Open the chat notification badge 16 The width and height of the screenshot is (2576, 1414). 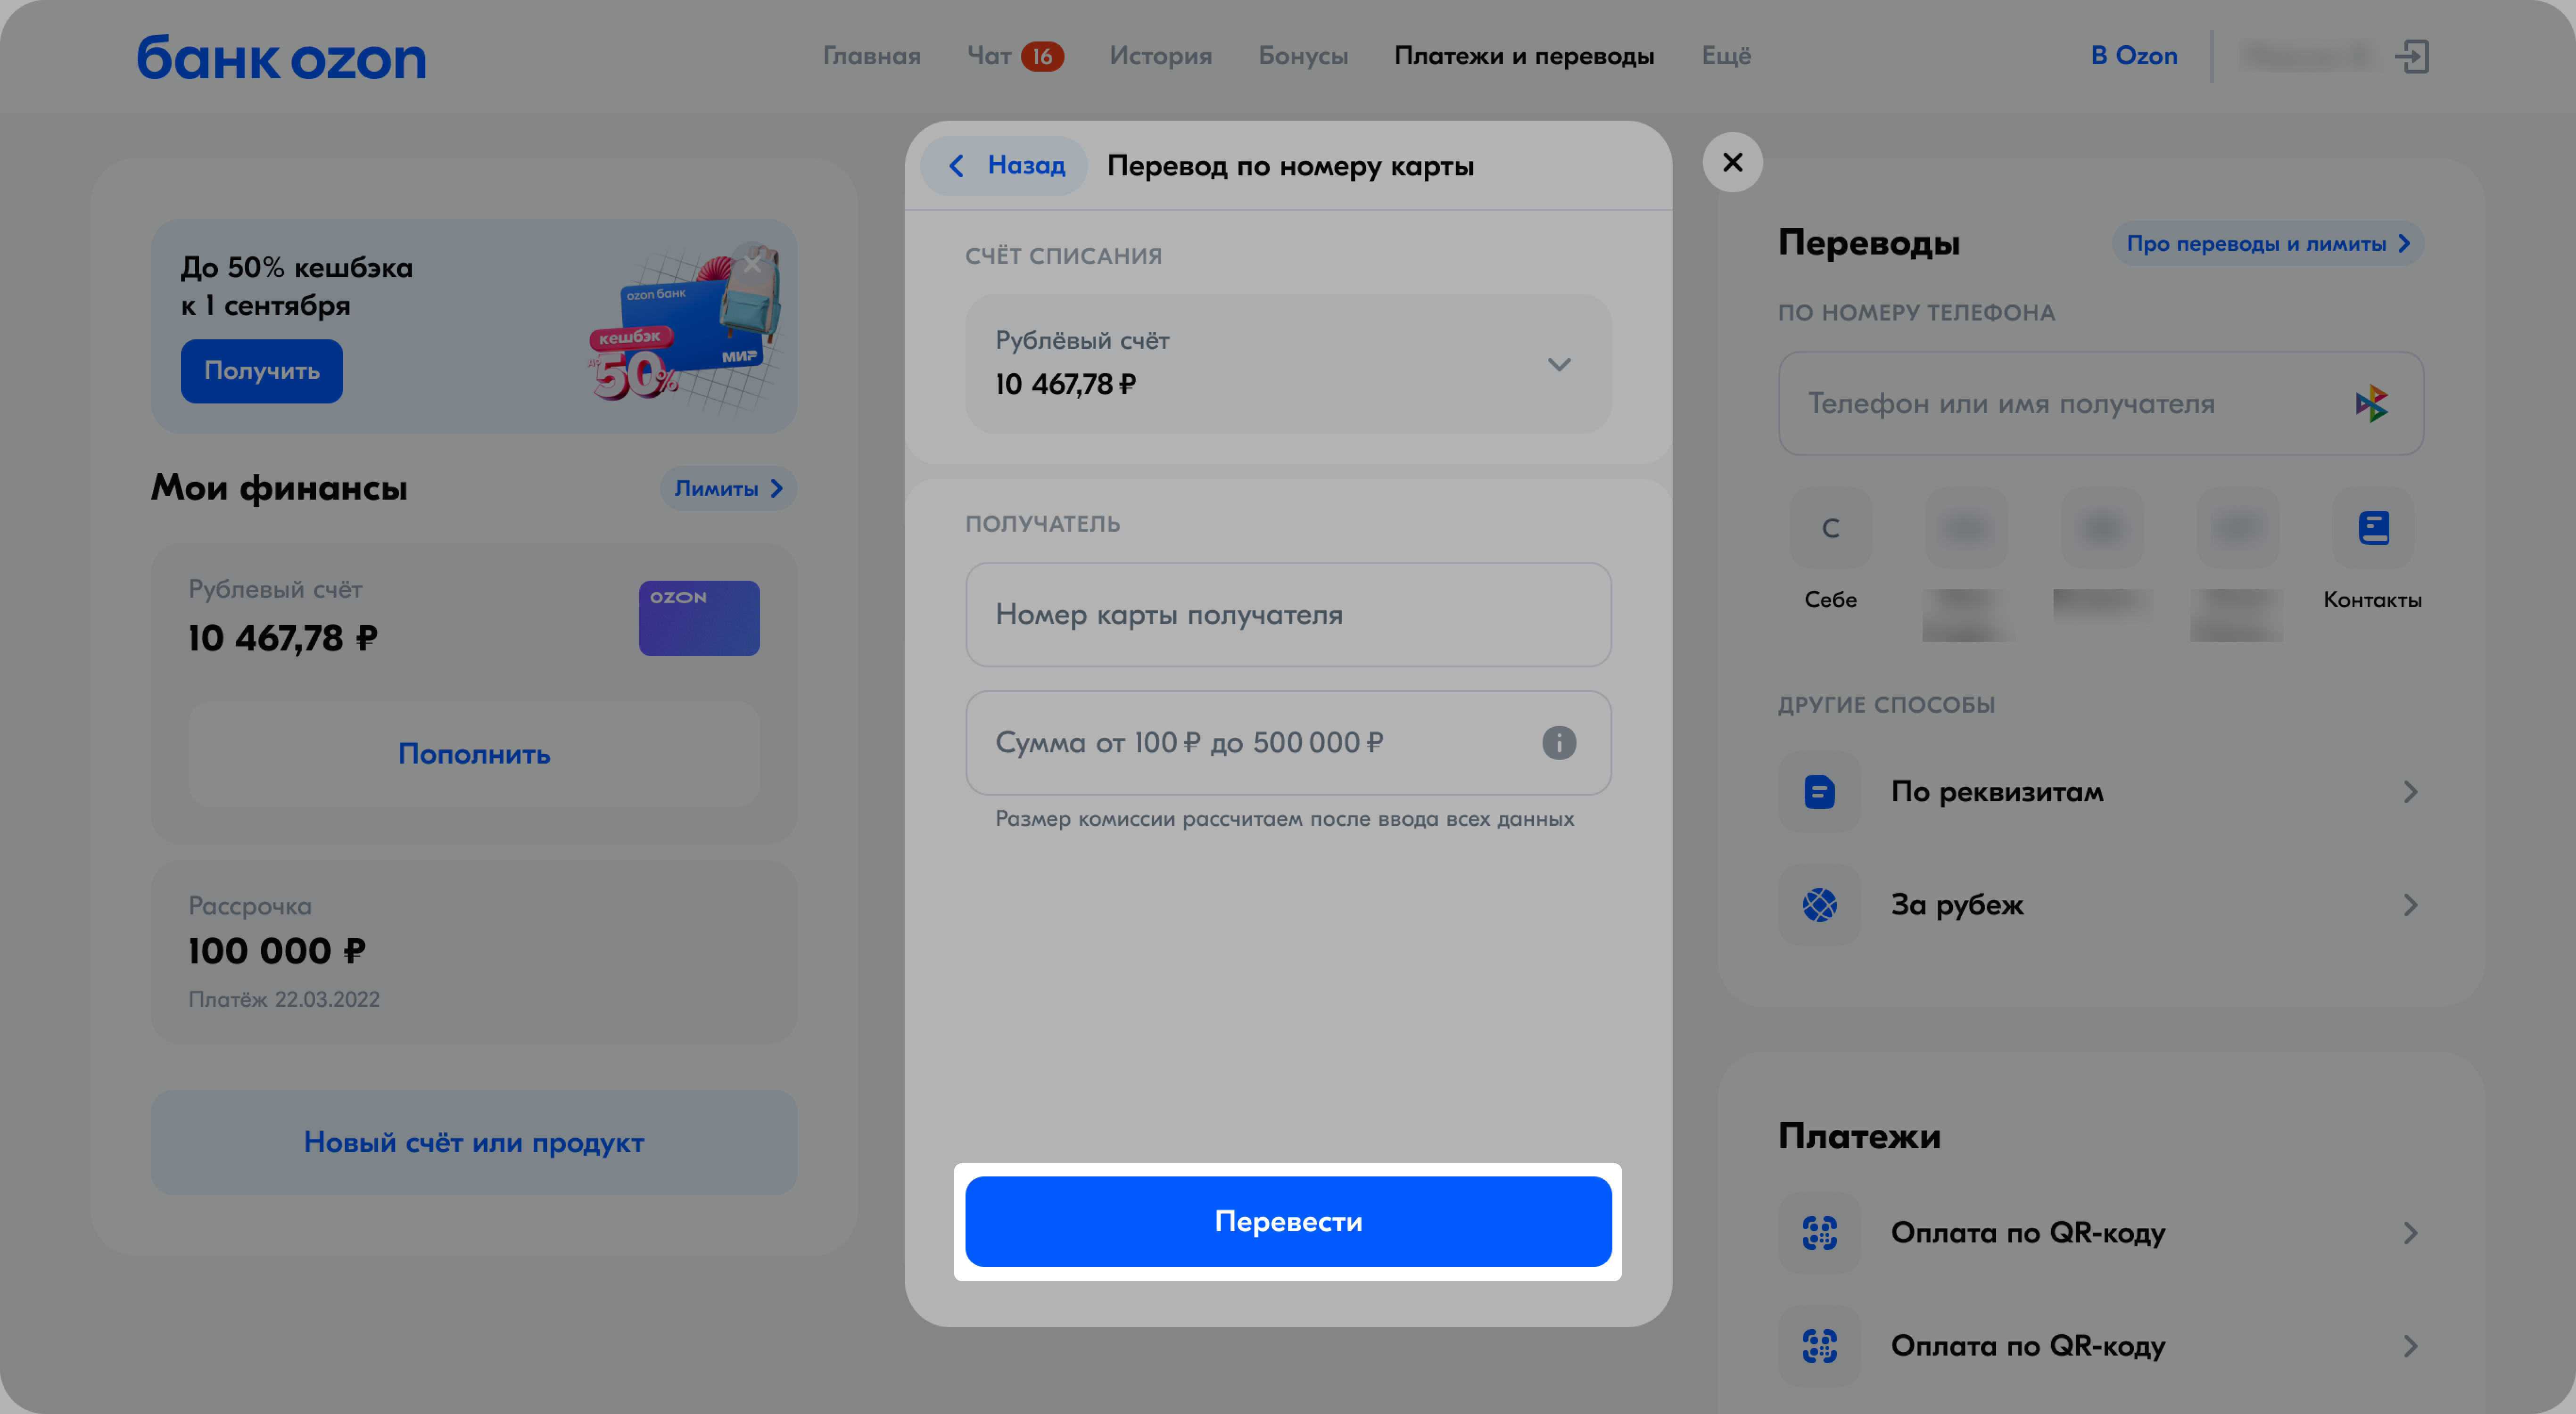coord(1042,56)
